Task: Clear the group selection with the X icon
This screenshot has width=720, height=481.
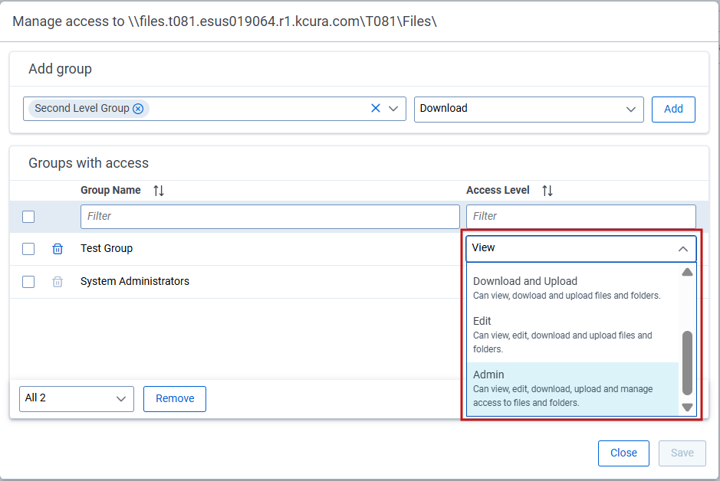Action: tap(375, 108)
